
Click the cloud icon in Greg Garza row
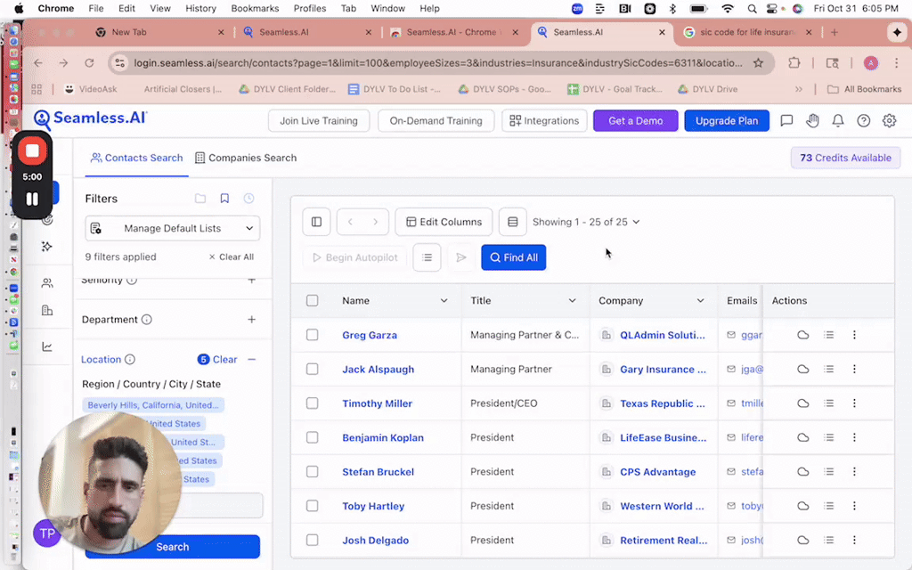tap(803, 335)
